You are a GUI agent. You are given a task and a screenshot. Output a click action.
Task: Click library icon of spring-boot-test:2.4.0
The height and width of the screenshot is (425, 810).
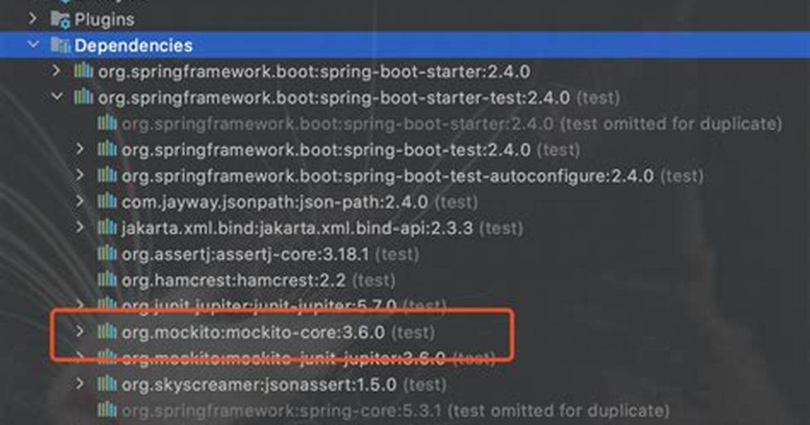point(107,149)
